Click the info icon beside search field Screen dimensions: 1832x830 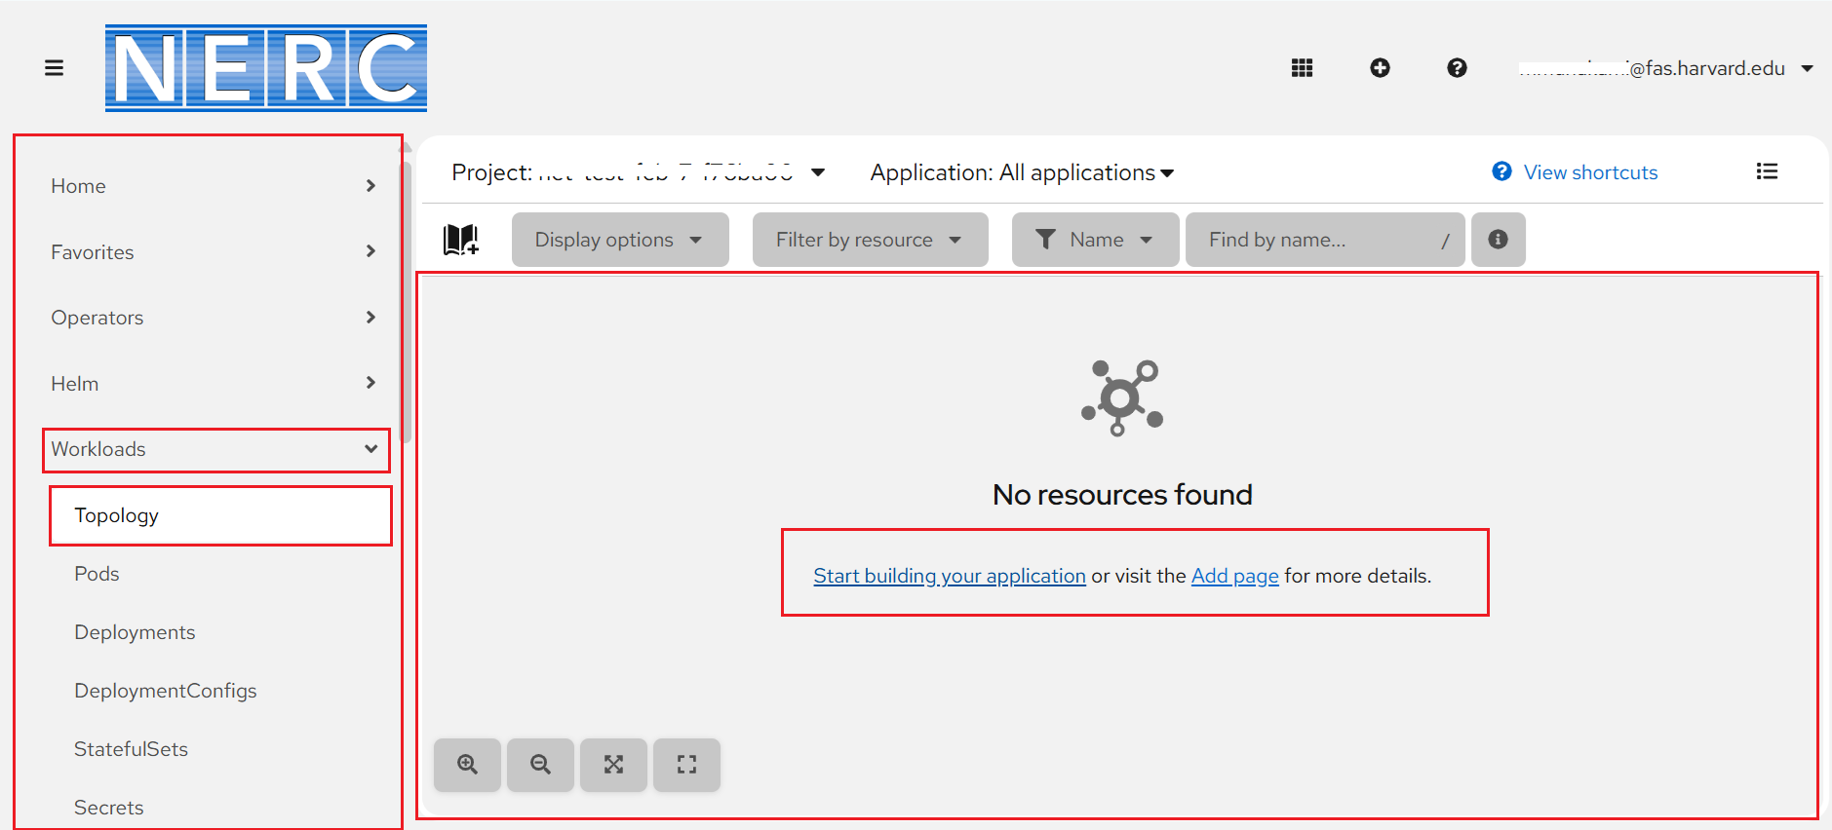[x=1498, y=240]
